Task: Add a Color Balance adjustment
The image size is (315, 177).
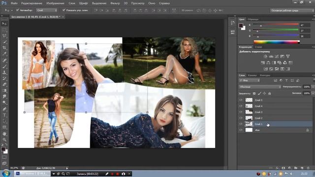Action: pyautogui.click(x=268, y=62)
